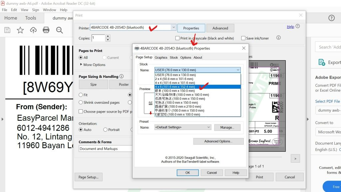The image size is (341, 192).
Task: Open the Window menu
Action: pos(49,10)
